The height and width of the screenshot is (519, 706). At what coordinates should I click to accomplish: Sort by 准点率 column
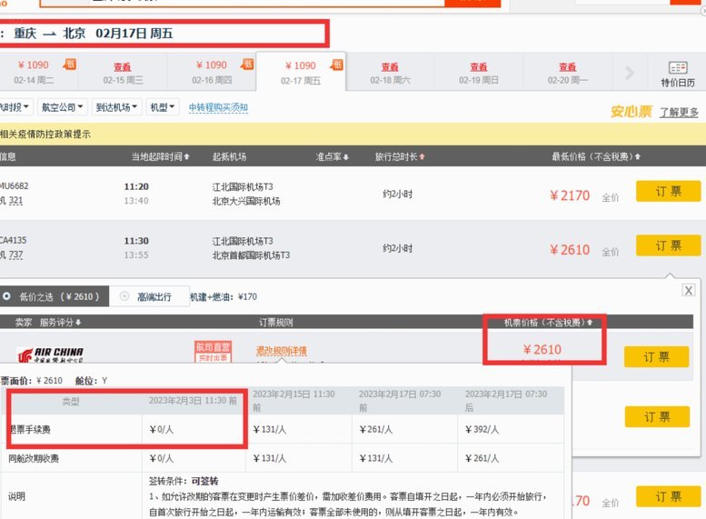point(332,156)
